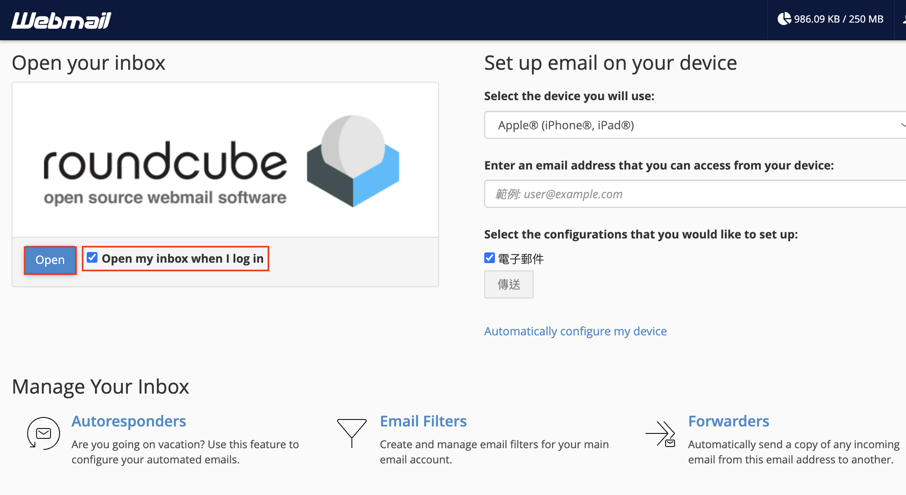This screenshot has height=495, width=906.
Task: Open the Autoresponders link
Action: [x=129, y=421]
